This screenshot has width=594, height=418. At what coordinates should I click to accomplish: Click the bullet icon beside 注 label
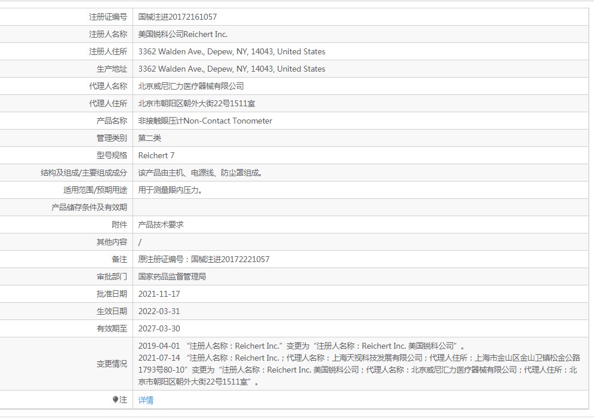[x=116, y=399]
